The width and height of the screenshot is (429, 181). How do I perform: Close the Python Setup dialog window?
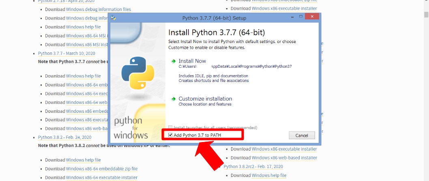pos(312,17)
